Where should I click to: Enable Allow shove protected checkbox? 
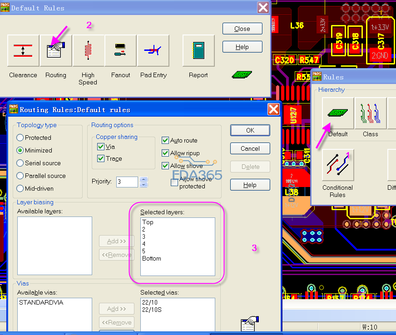point(174,182)
